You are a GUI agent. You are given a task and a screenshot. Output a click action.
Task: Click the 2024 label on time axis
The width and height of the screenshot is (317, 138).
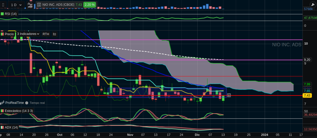click(264, 135)
